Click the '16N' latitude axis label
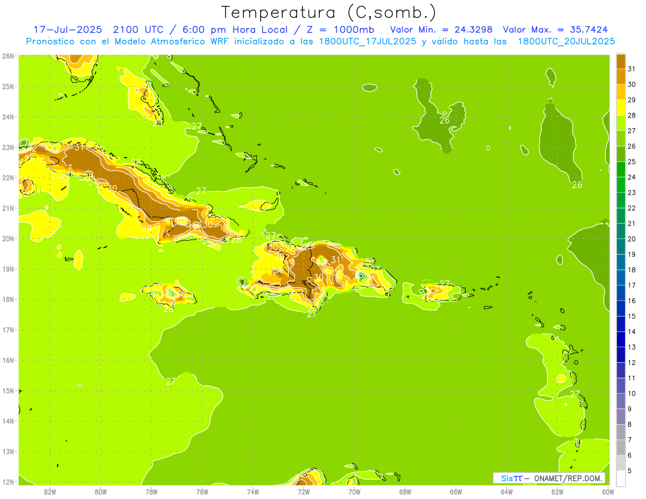The image size is (646, 499). pyautogui.click(x=8, y=360)
